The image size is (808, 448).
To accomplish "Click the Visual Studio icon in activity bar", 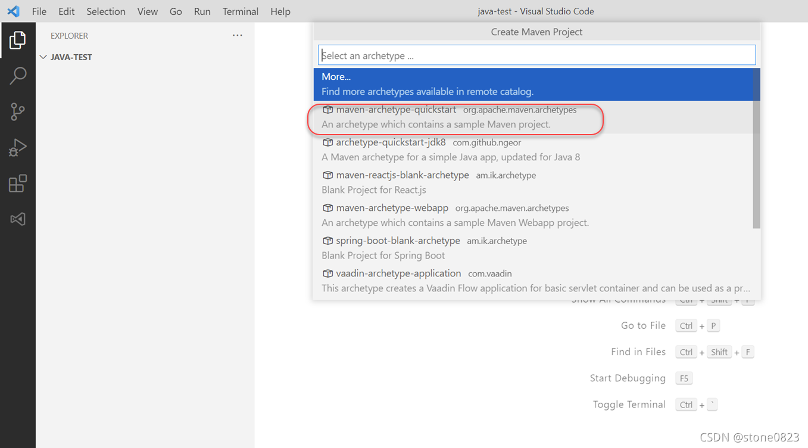I will coord(18,219).
